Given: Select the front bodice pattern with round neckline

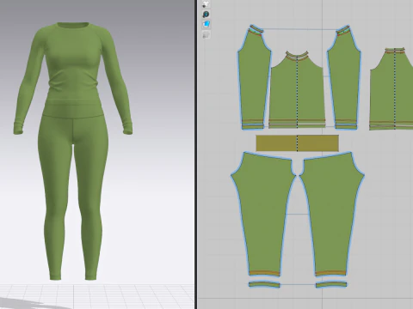Looking at the screenshot, I should (297, 89).
